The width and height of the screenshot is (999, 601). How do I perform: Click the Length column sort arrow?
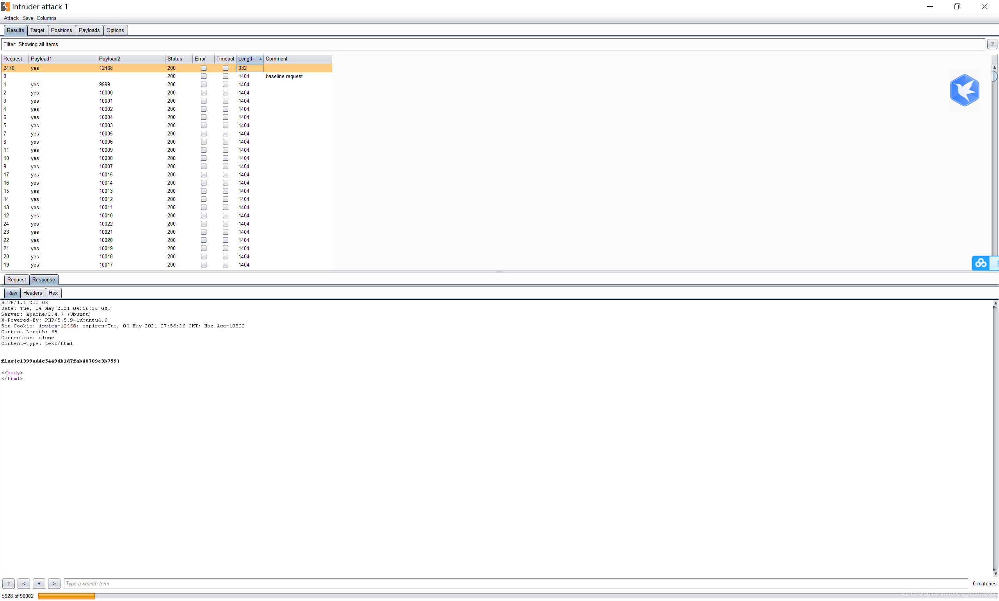tap(260, 59)
